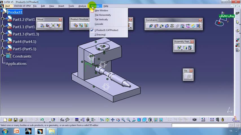Click the Change Constraint icon
Viewport: 241px width, 135px height.
click(193, 26)
